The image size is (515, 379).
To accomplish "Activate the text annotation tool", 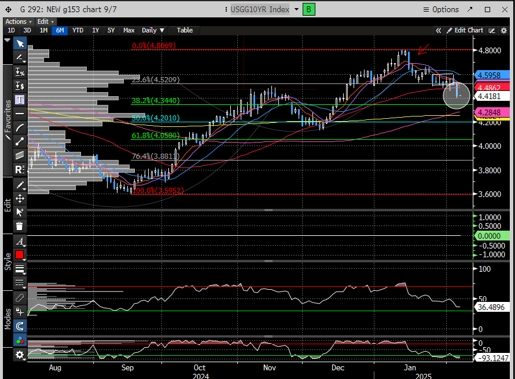I will 20,100.
